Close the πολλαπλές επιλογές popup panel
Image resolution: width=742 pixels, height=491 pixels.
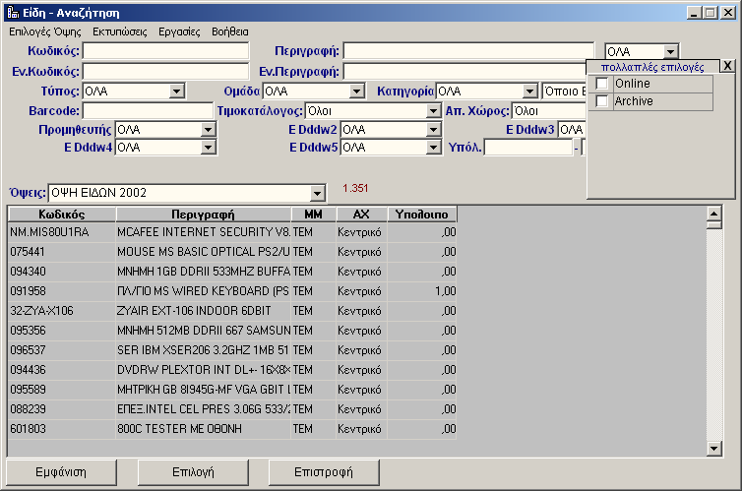point(726,66)
